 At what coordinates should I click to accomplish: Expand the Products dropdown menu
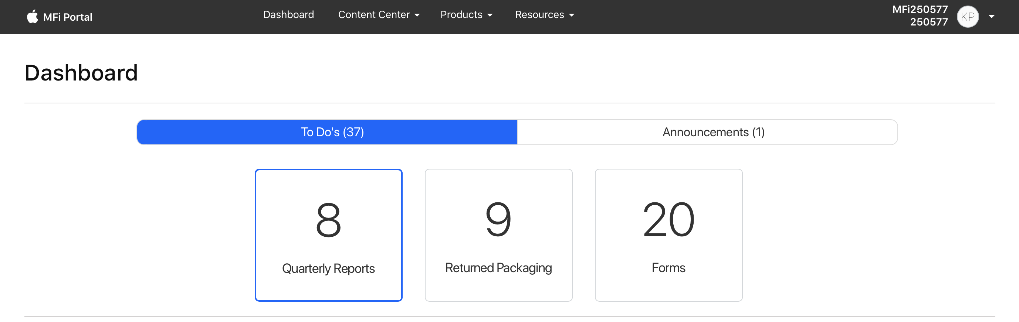coord(466,15)
